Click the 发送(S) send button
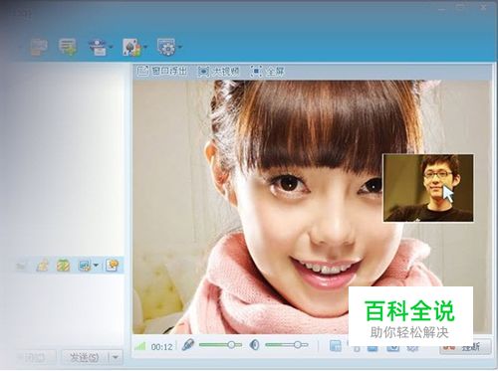 85,357
